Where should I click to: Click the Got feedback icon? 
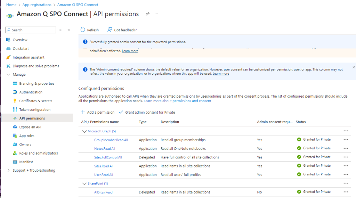(x=110, y=30)
